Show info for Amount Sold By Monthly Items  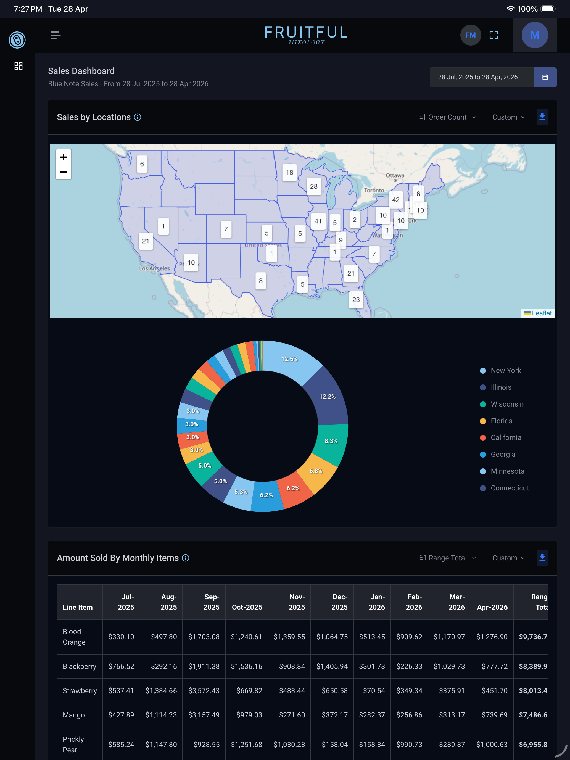(186, 558)
